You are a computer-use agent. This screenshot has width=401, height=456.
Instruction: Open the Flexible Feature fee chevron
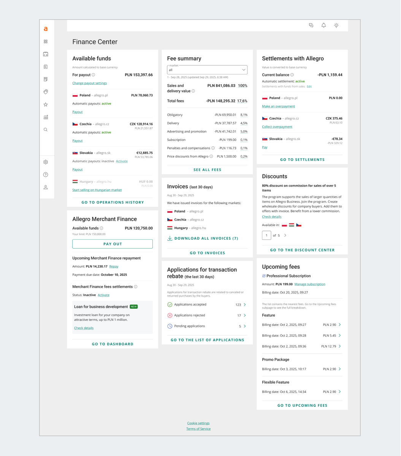339,392
